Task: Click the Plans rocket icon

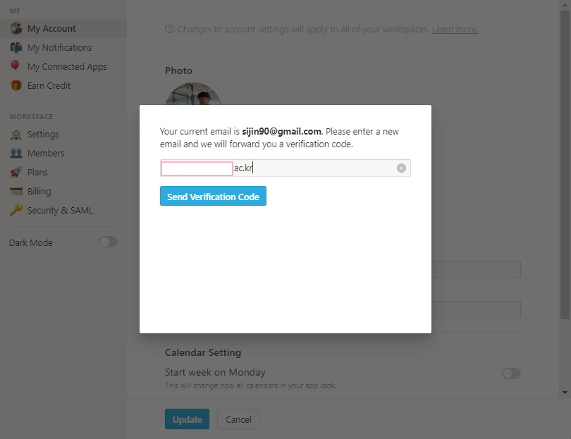Action: pos(16,172)
